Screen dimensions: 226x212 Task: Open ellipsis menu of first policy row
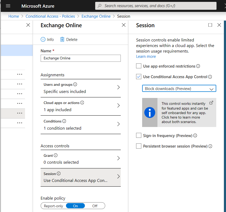coord(20,74)
